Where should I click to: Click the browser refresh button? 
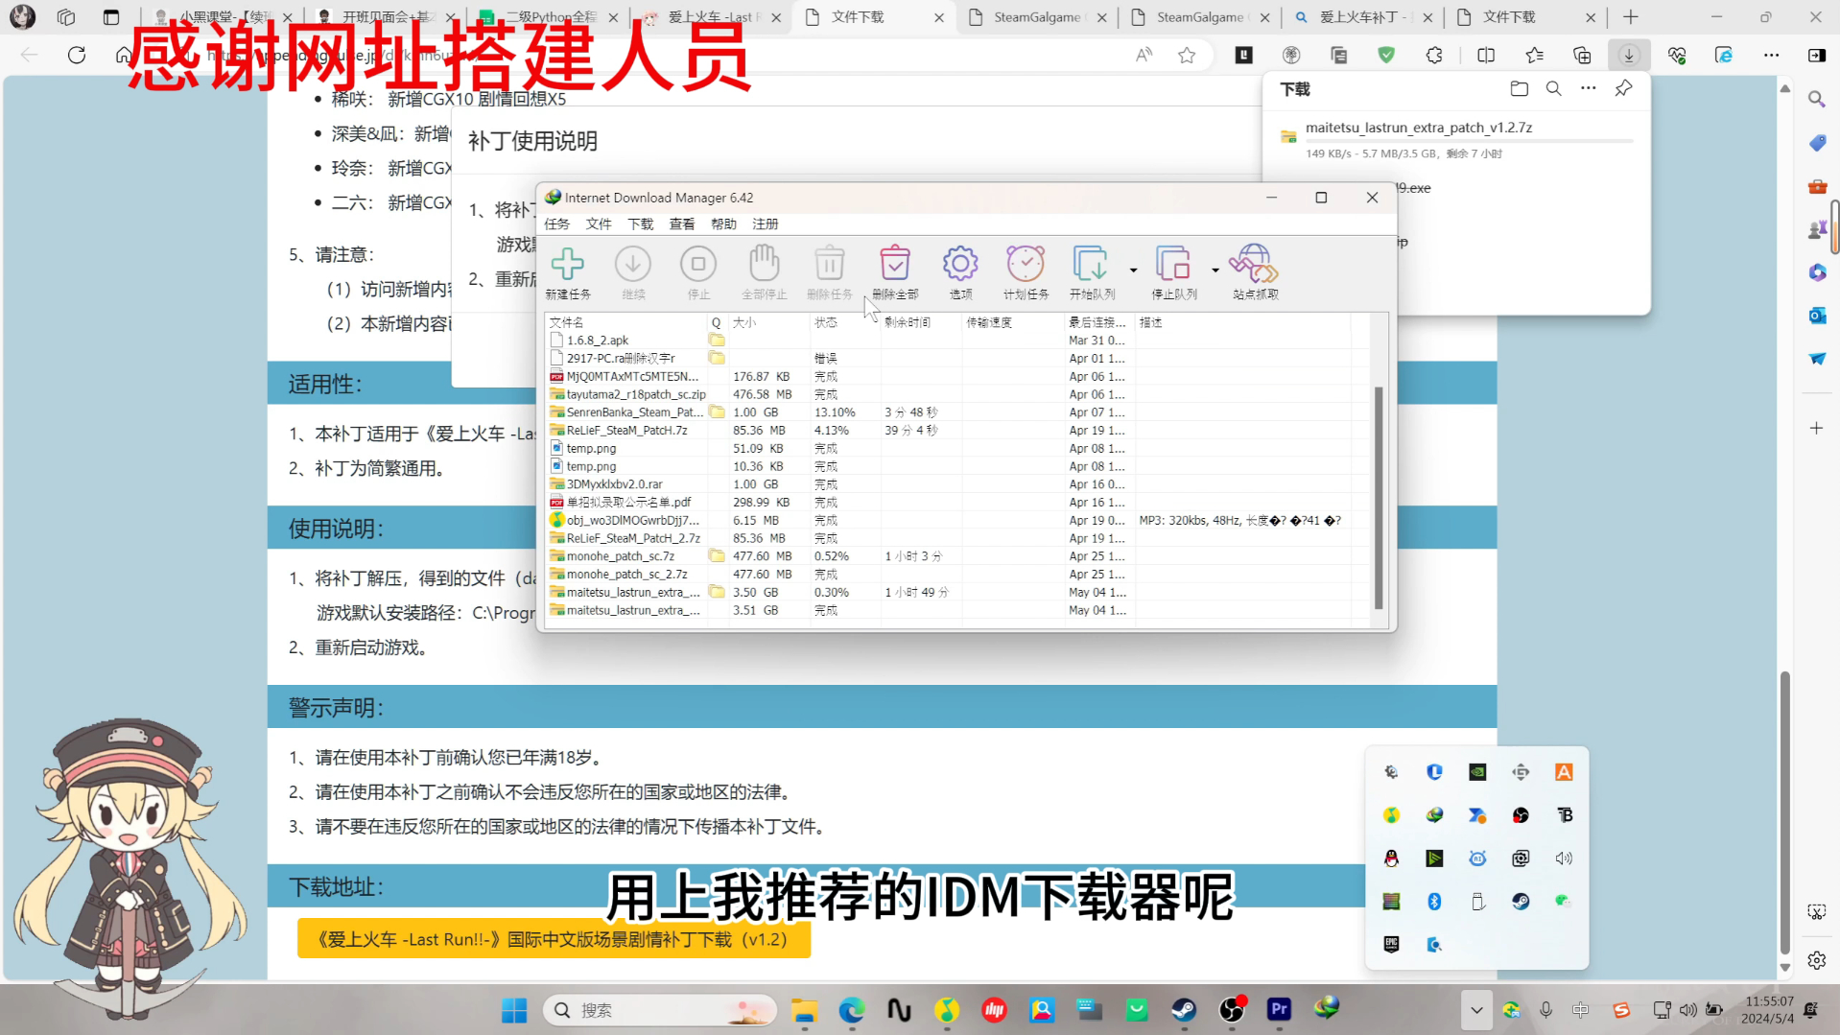pyautogui.click(x=77, y=56)
